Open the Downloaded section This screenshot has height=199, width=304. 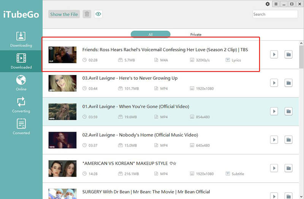coord(21,61)
